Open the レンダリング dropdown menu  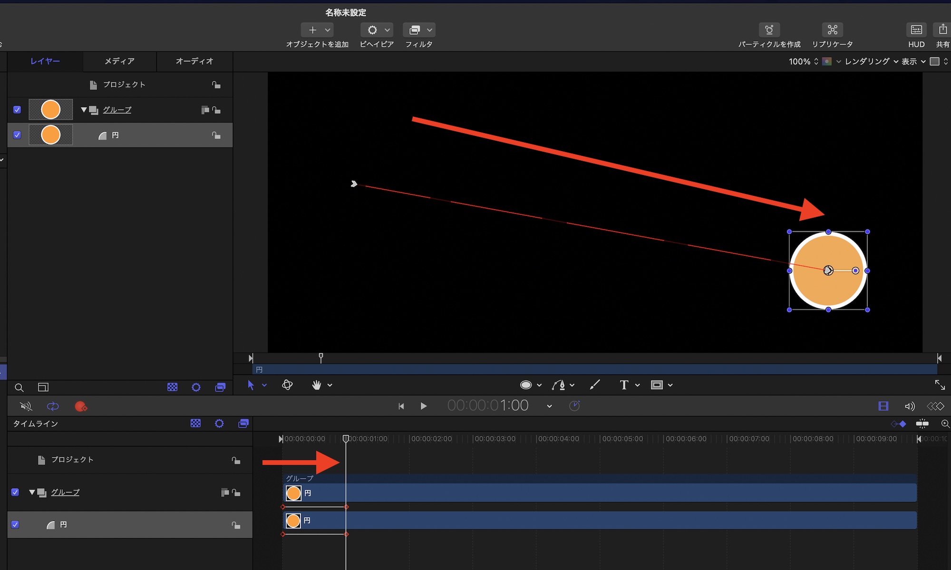click(871, 61)
